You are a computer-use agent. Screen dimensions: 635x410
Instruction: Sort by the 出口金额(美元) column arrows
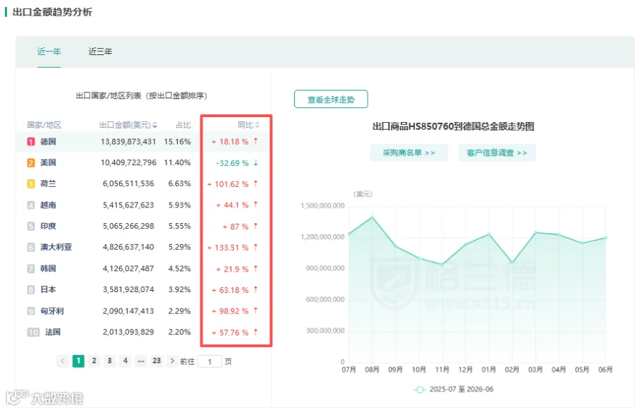coord(155,125)
